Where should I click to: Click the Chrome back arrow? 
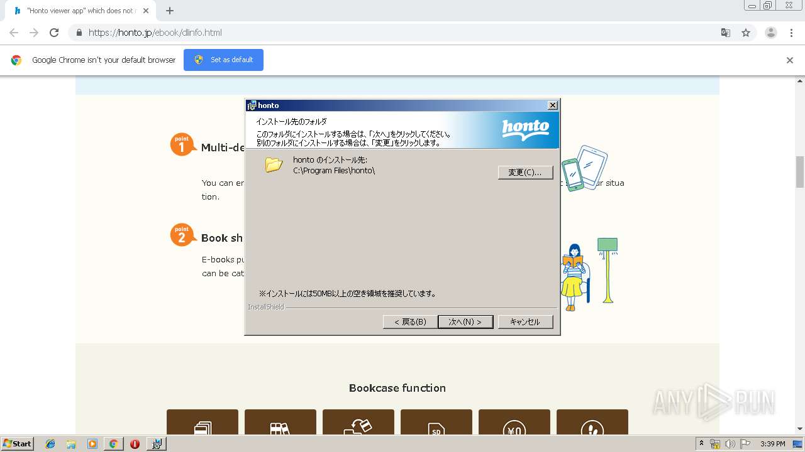point(14,33)
